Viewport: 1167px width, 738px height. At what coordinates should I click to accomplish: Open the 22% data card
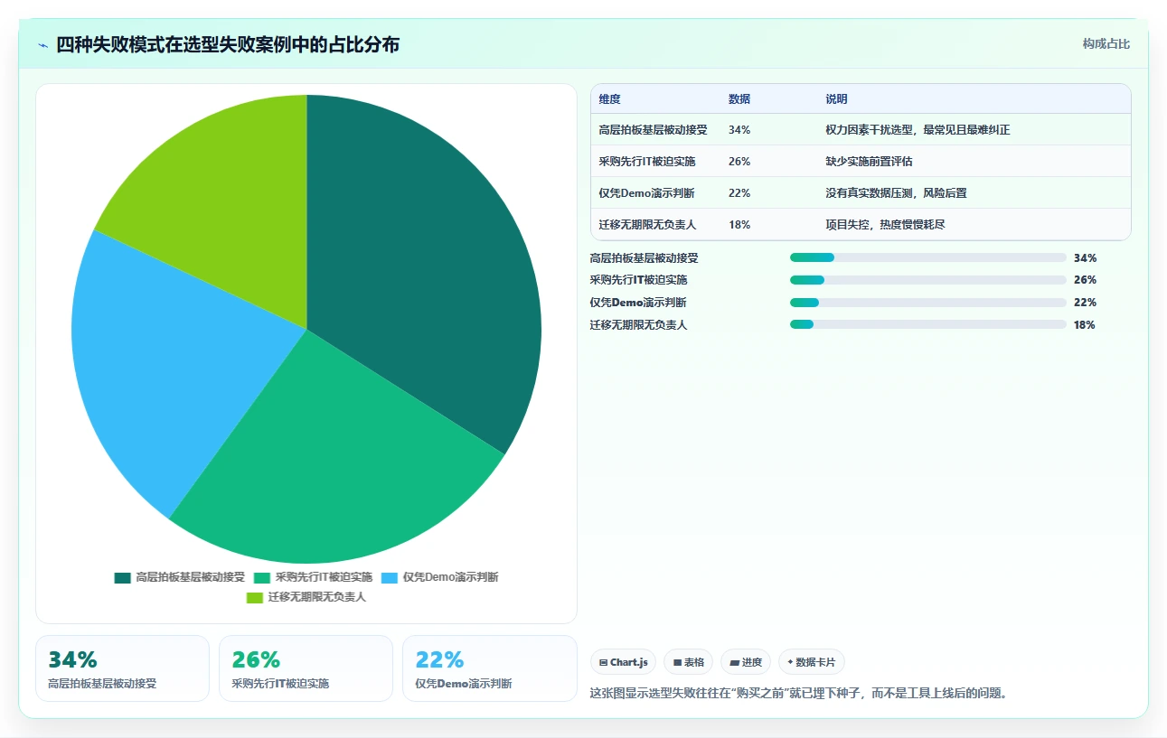tap(490, 668)
